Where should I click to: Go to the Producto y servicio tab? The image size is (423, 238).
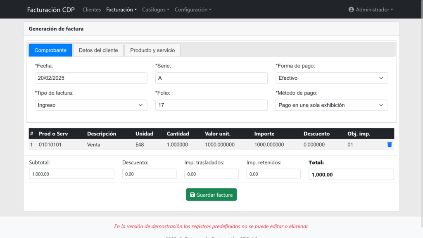(x=152, y=50)
